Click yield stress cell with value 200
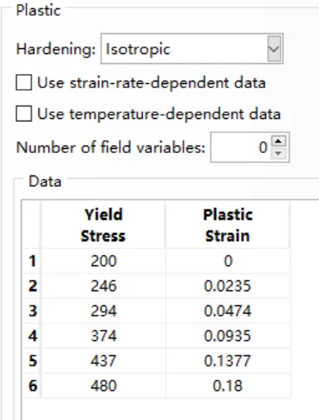319x420 pixels. pos(103,261)
